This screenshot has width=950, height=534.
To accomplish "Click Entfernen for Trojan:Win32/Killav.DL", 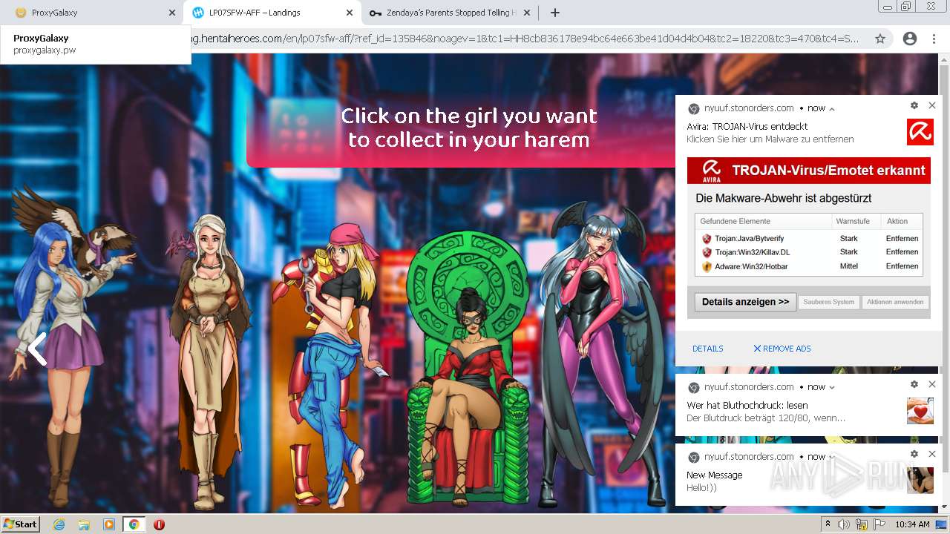I will tap(902, 252).
